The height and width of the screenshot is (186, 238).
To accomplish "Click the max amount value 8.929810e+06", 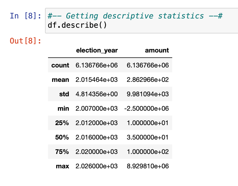I will click(x=148, y=166).
